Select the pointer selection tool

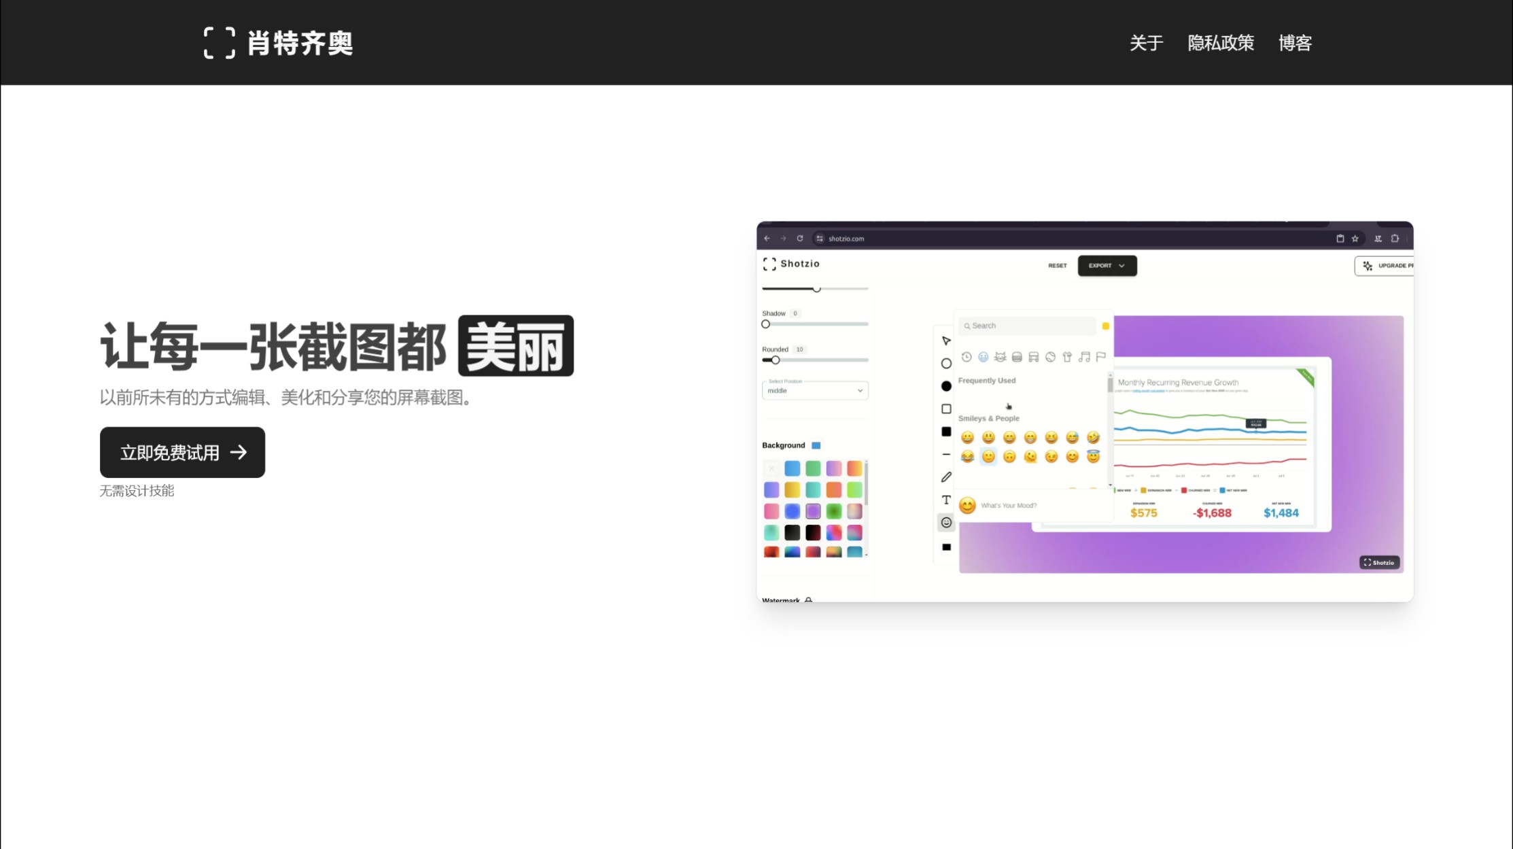pos(946,341)
